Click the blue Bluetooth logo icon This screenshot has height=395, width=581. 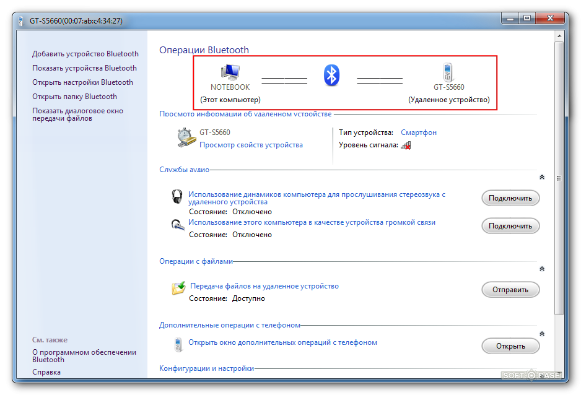(331, 75)
